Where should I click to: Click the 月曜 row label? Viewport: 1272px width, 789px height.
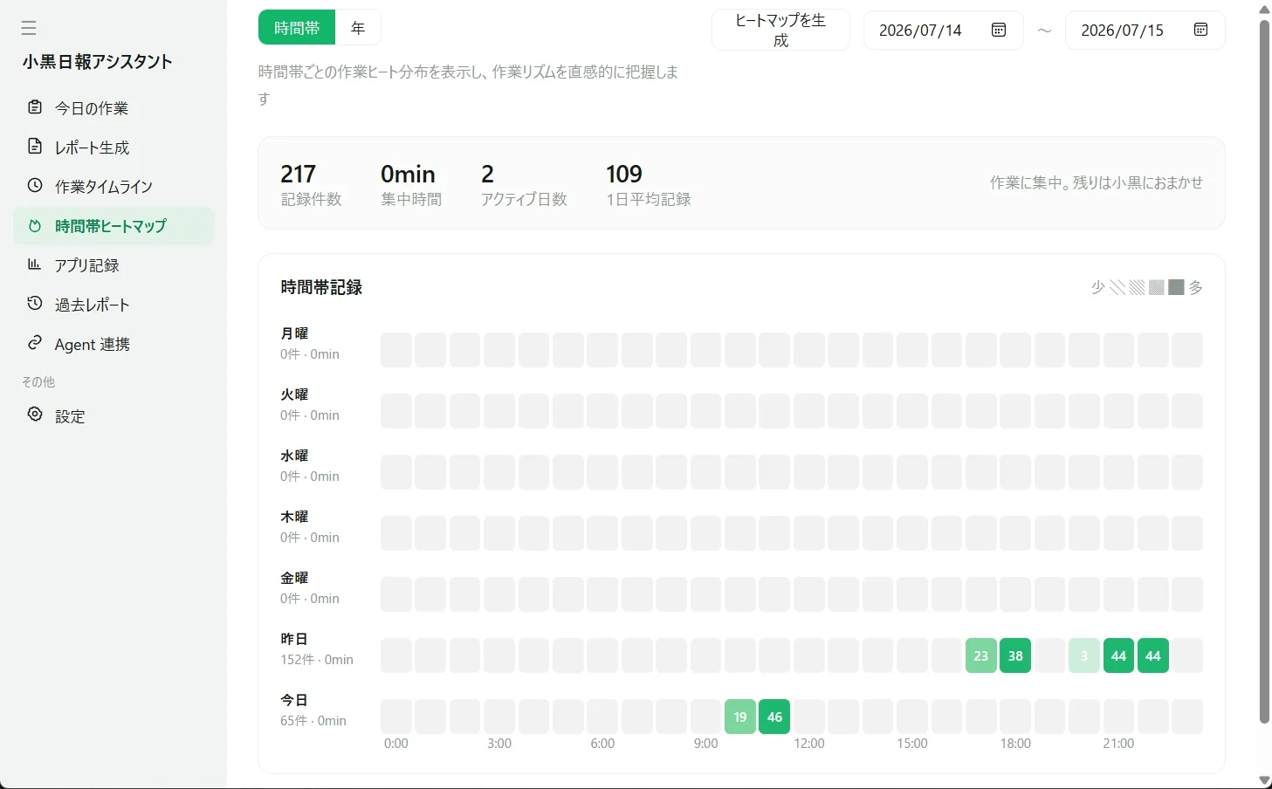(294, 333)
